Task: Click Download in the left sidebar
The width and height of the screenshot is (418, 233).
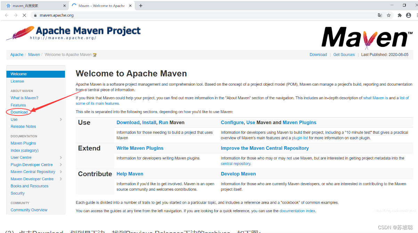Action: (19, 112)
